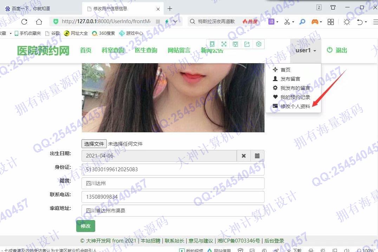Click the 出生日期 date field
378x252 pixels.
click(159, 156)
